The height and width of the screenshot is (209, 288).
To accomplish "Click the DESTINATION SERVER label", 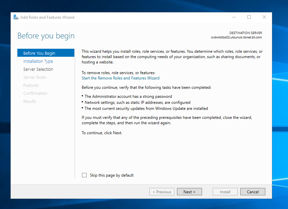I will (x=246, y=33).
